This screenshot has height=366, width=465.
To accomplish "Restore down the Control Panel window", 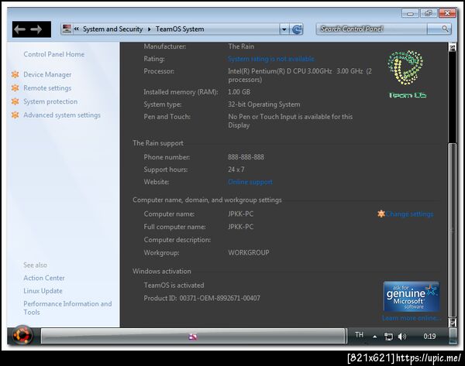I will (428, 13).
